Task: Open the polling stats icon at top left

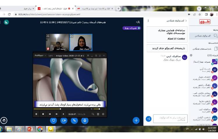Action: click(x=6, y=22)
